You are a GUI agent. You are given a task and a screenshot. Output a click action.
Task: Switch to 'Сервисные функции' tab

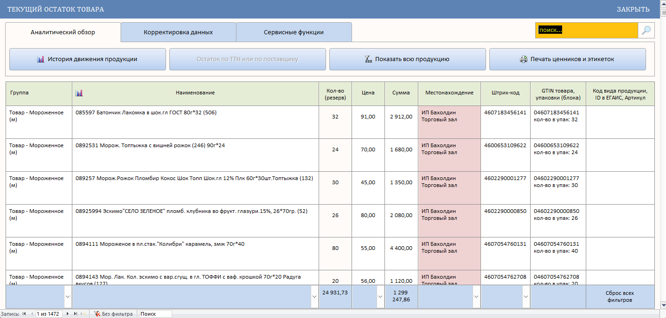pyautogui.click(x=294, y=32)
